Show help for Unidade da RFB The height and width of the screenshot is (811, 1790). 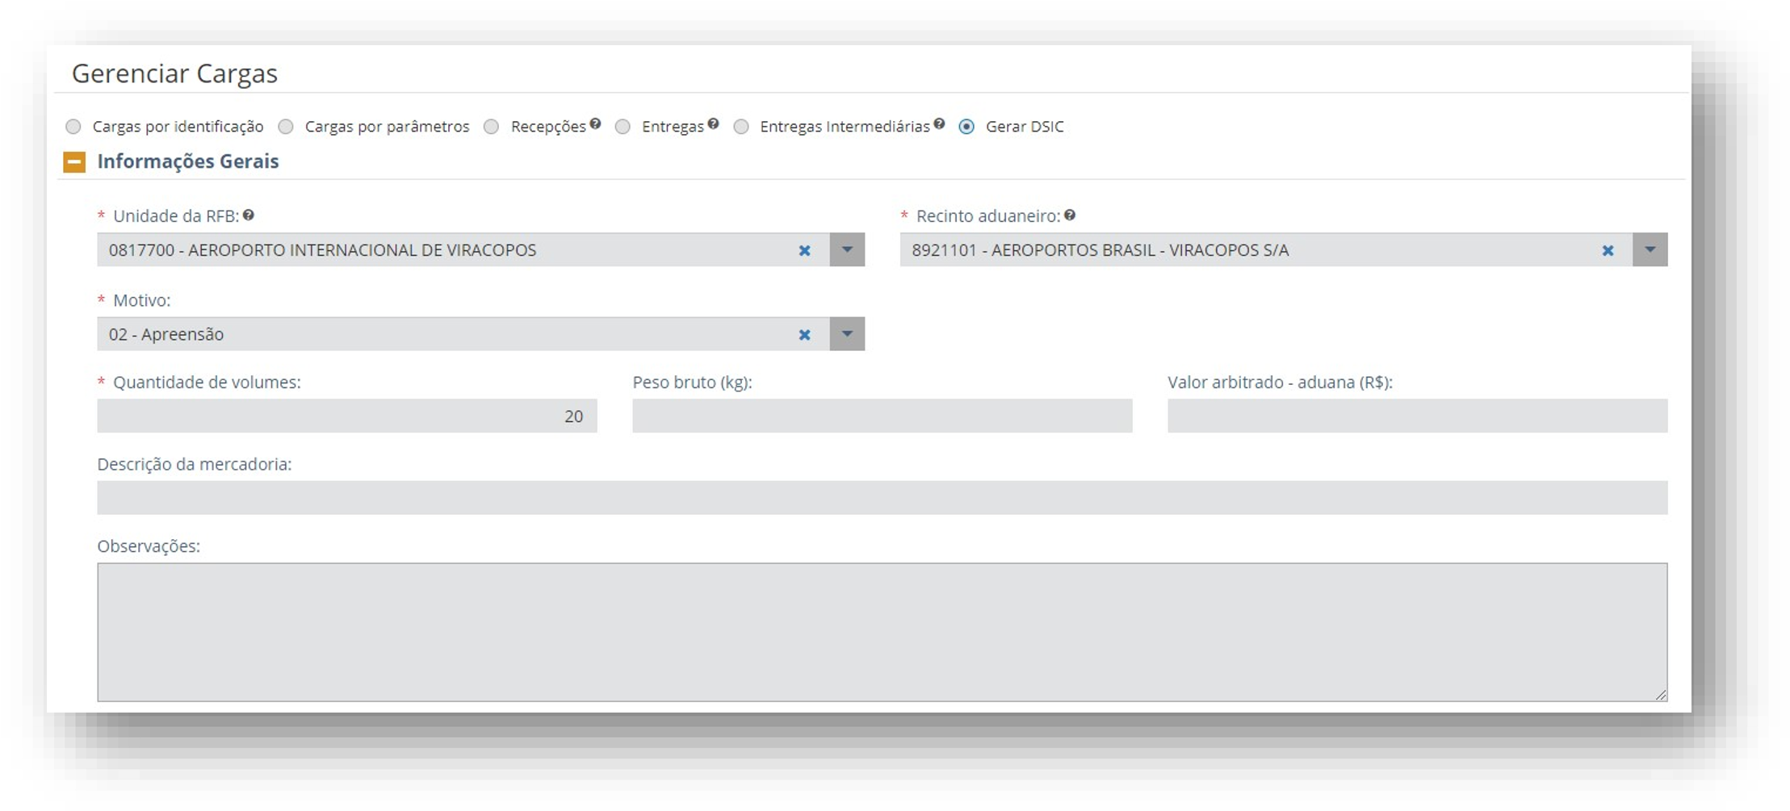tap(249, 215)
